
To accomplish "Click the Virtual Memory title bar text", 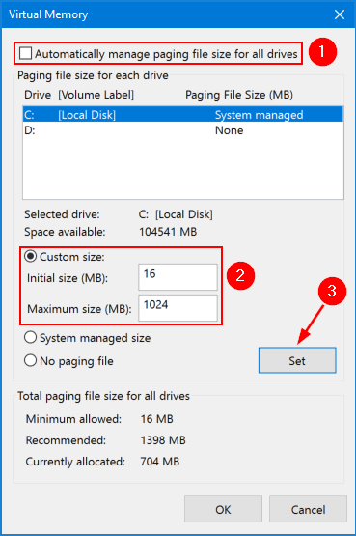I will click(48, 14).
